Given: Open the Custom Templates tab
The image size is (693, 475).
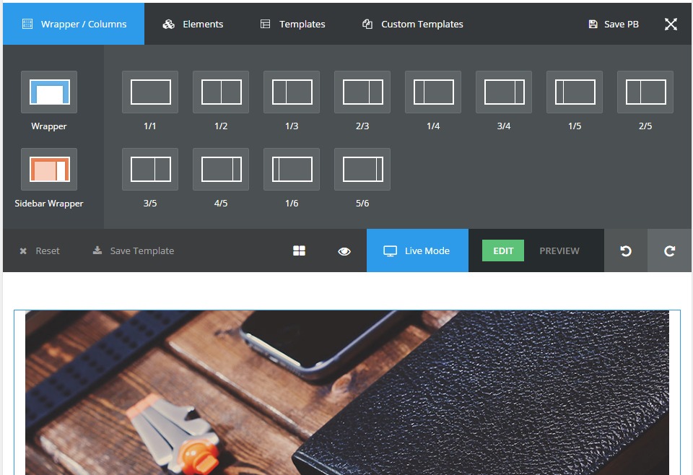Looking at the screenshot, I should tap(413, 24).
